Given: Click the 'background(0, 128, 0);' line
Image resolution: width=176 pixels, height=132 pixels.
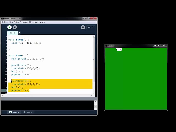Looking at the screenshot, I should pos(28,59).
